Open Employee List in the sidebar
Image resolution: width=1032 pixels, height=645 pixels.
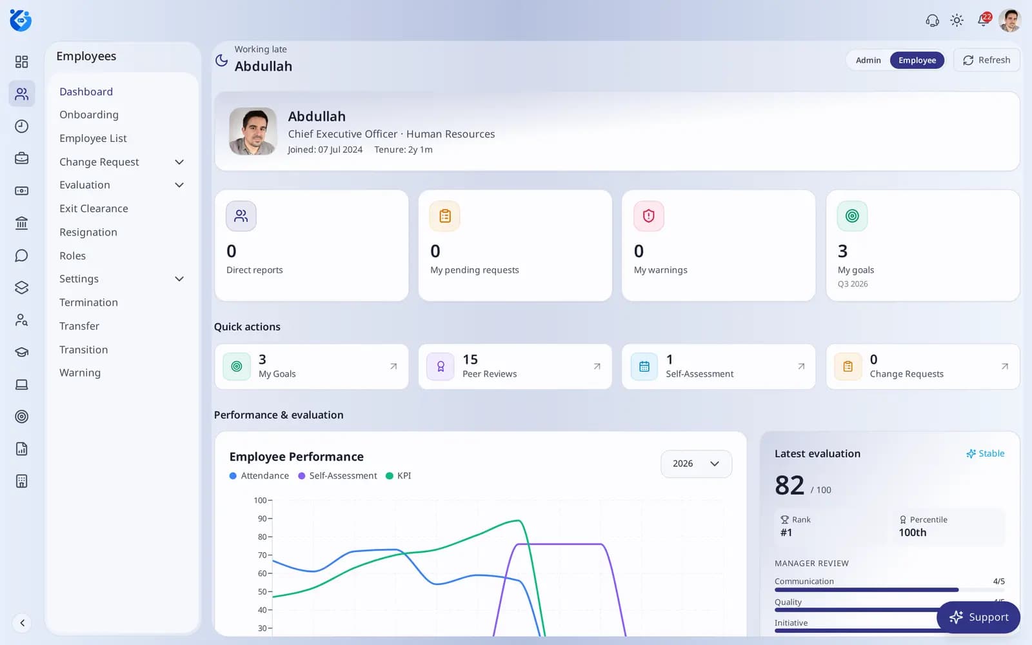[93, 138]
